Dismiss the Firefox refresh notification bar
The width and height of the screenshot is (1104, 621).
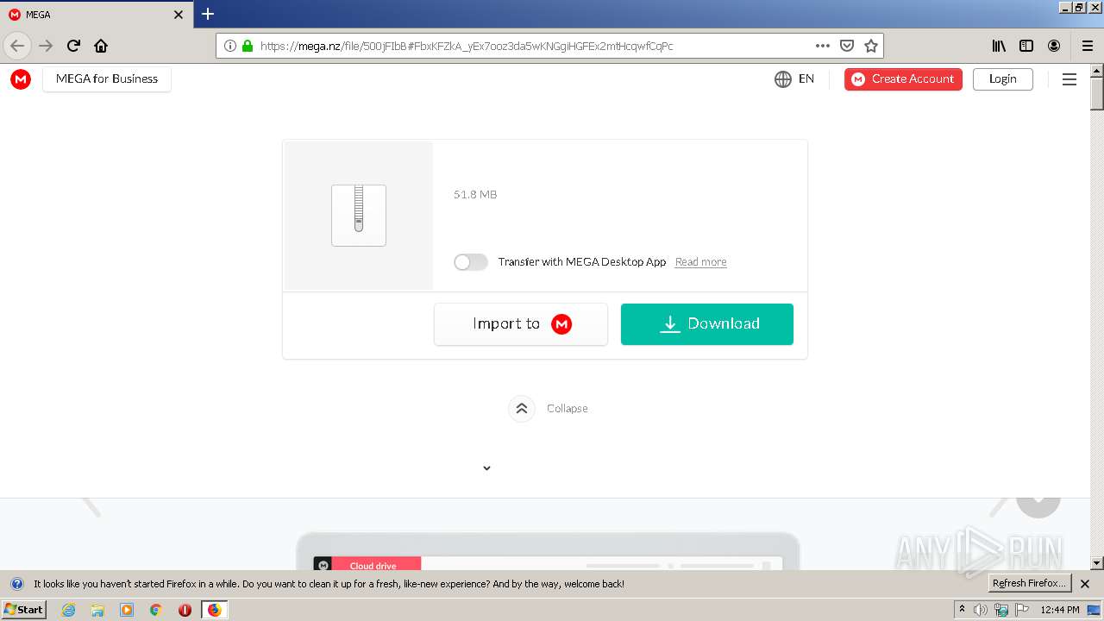pos(1085,584)
